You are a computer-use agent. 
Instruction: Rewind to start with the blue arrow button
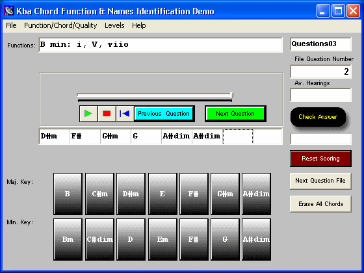[125, 114]
